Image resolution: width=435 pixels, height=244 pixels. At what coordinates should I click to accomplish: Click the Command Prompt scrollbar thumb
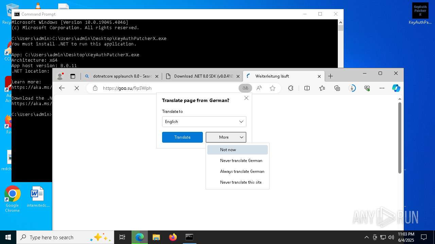341,28
